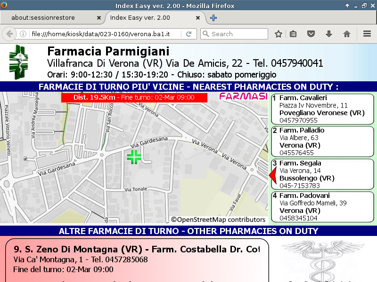Click the browser back arrow button

point(9,34)
